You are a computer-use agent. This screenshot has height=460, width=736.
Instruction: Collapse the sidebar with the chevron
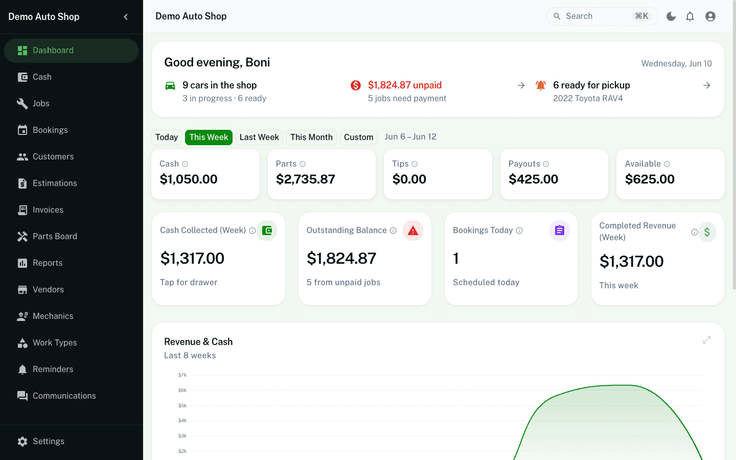point(126,17)
